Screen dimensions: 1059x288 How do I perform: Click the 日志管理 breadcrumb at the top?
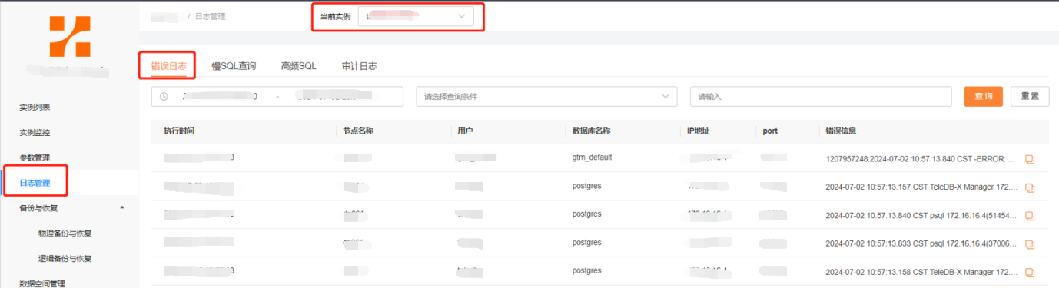click(211, 16)
